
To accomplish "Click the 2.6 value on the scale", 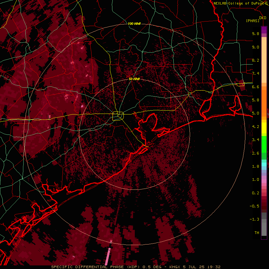I will click(256, 153).
